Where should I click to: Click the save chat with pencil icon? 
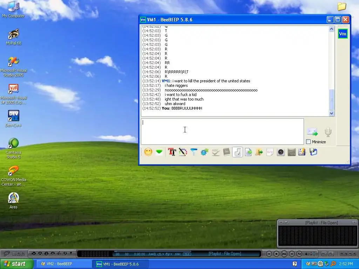tap(302, 152)
